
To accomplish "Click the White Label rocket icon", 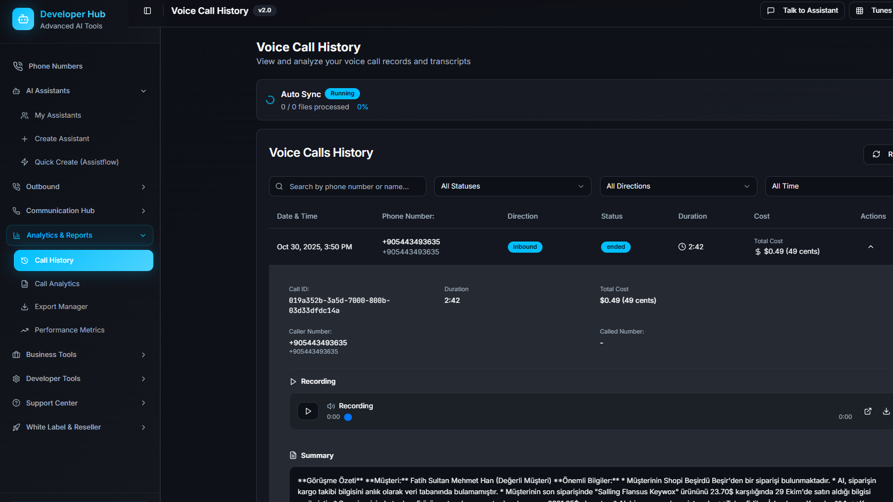I will (x=16, y=427).
